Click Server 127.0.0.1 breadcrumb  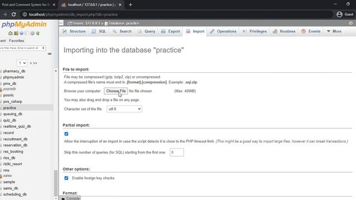86,23
